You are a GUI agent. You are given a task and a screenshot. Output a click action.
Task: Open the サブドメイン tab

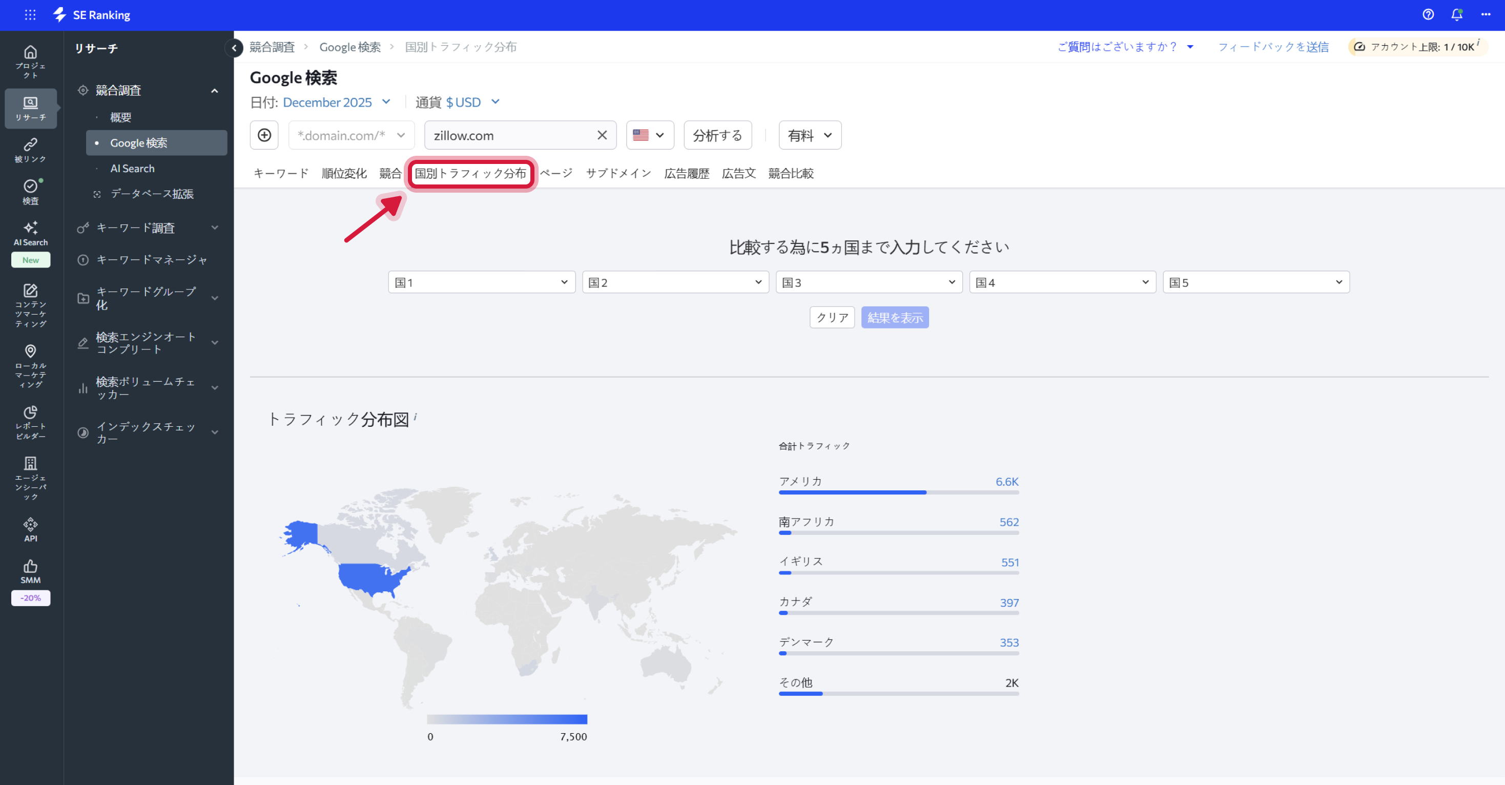(x=617, y=173)
